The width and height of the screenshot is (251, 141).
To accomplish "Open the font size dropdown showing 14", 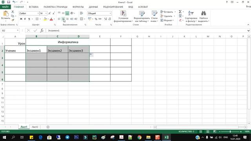I will (x=46, y=13).
